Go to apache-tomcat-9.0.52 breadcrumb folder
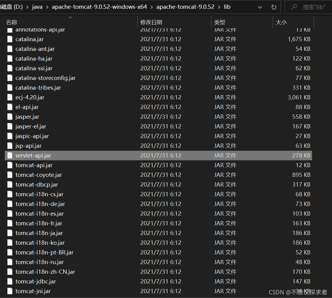 pos(185,7)
